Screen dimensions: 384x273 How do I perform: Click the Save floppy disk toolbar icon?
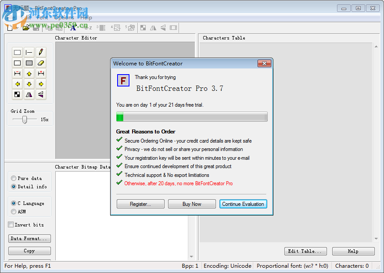point(36,28)
